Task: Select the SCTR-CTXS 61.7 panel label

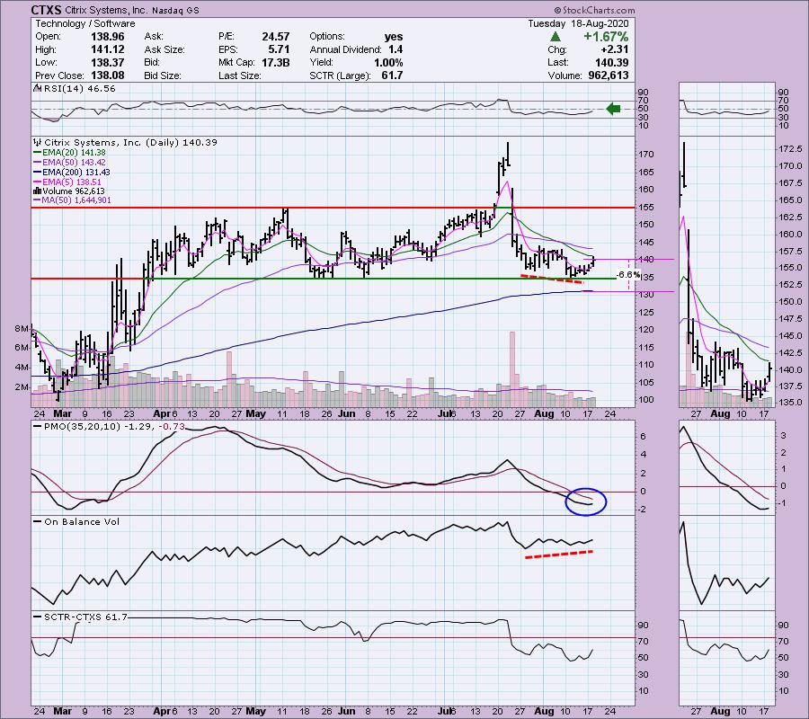Action: 85,617
